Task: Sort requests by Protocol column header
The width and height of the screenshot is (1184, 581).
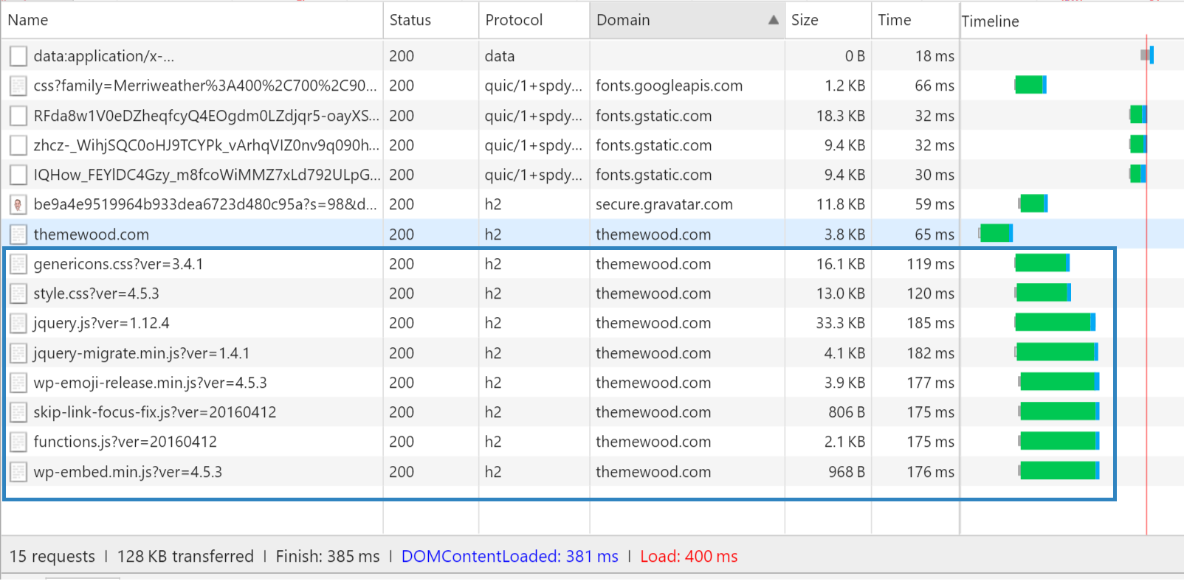Action: pos(534,20)
